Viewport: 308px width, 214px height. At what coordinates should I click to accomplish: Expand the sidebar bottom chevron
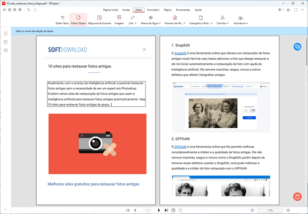click(6, 210)
